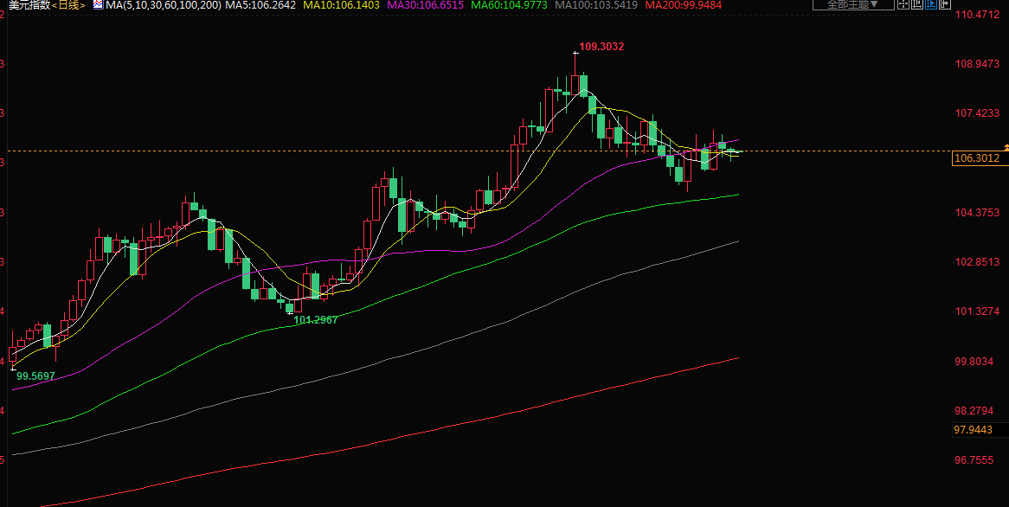1009x507 pixels.
Task: Click the 美元指数 chart title
Action: pos(28,5)
